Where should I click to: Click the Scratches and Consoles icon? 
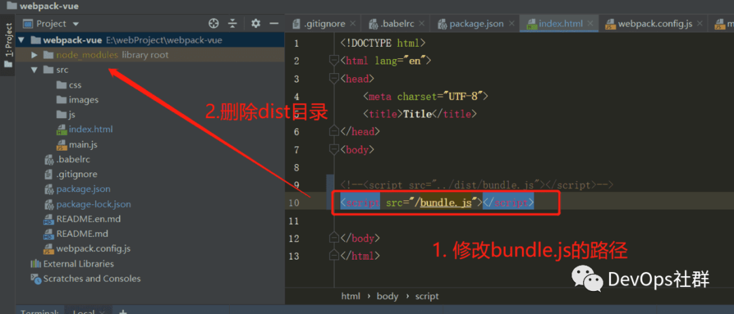[x=35, y=279]
